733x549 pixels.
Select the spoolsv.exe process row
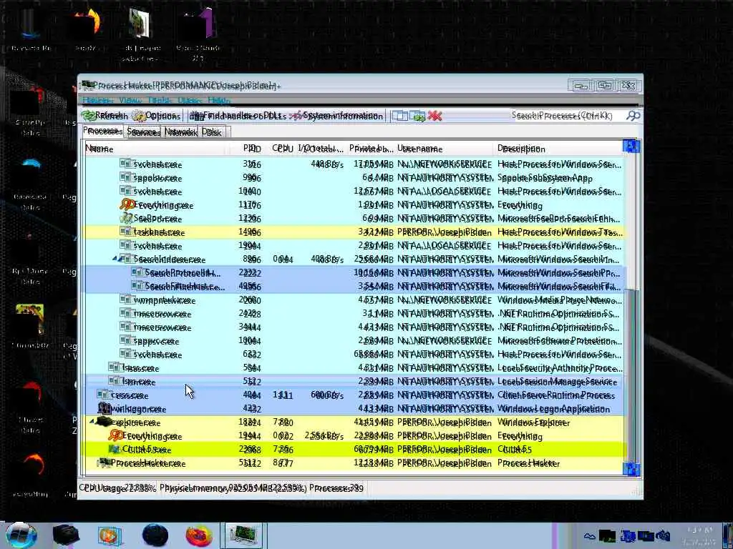coord(354,178)
